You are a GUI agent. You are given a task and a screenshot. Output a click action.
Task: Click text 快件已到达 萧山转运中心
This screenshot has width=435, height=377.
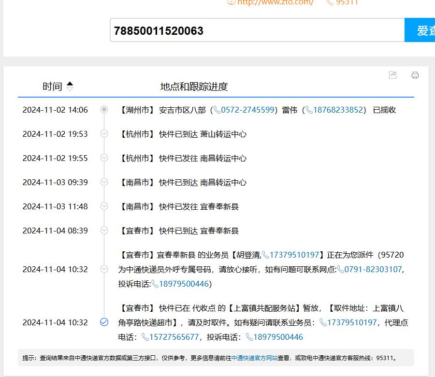coord(203,134)
